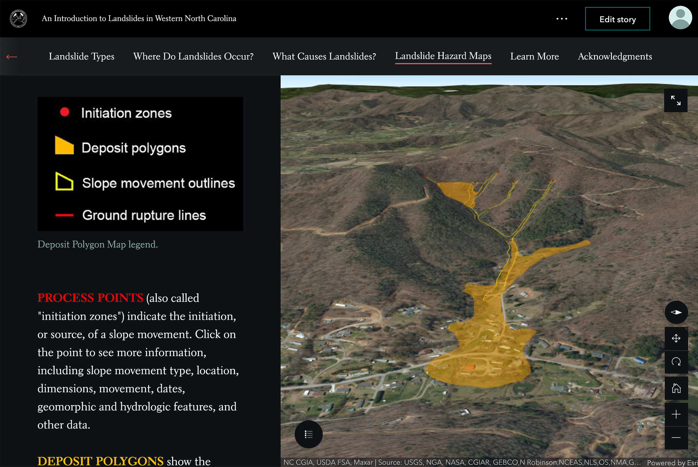Screen dimensions: 698x467
Task: Select the rotate navigation tool
Action: (x=676, y=362)
